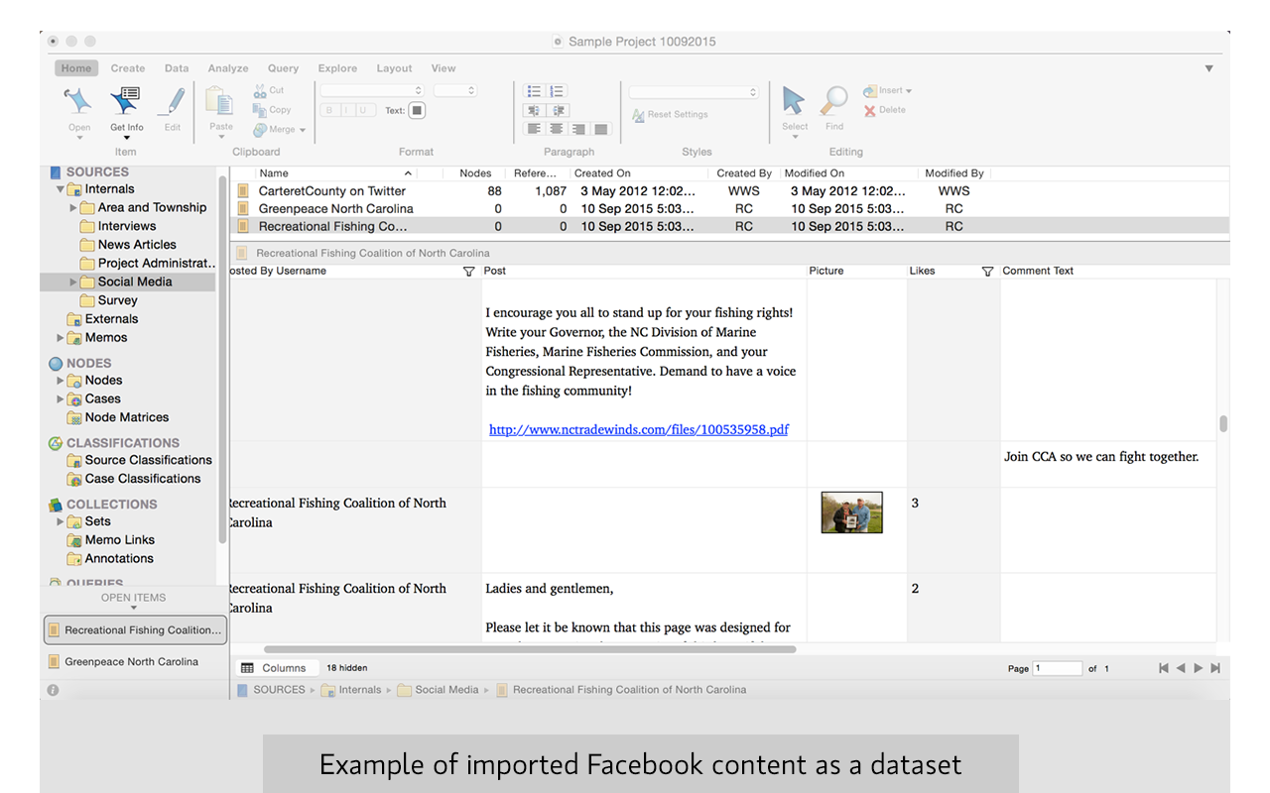1270x793 pixels.
Task: Click the Paste clipboard icon
Action: (x=220, y=102)
